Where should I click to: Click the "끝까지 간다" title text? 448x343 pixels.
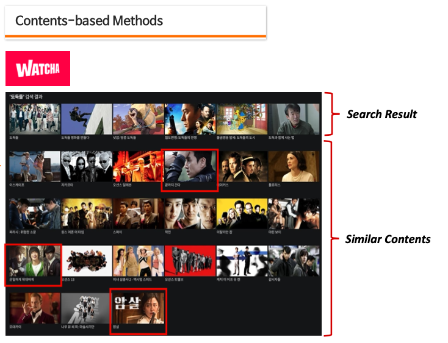point(173,185)
